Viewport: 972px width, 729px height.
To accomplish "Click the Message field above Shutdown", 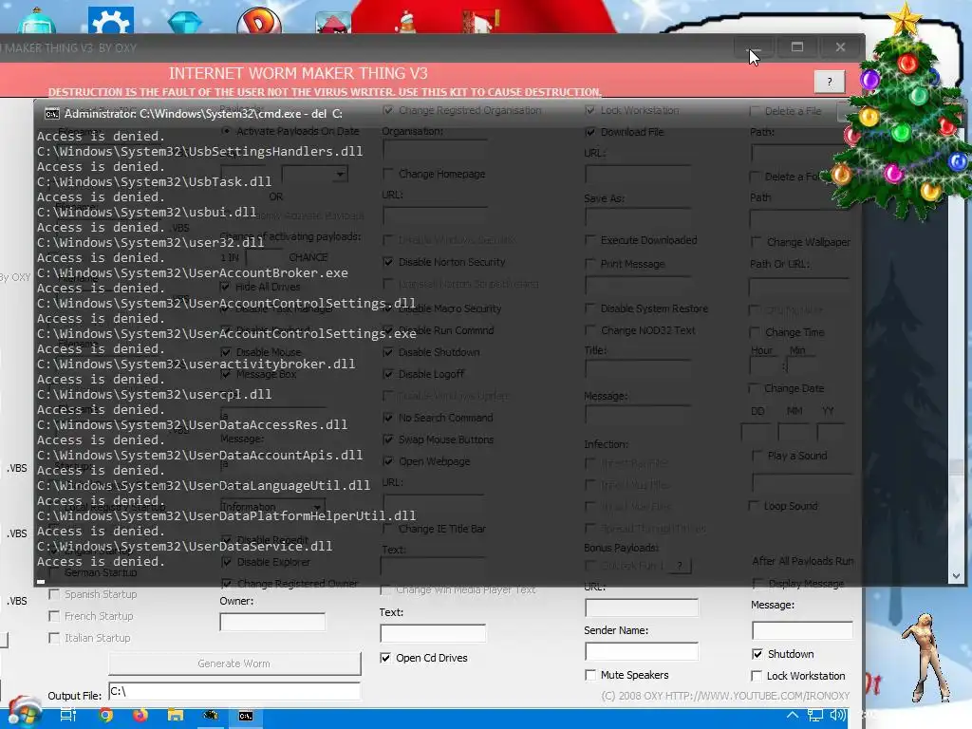I will 802,630.
